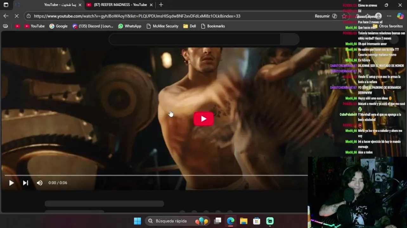Open the WhatsApp bookmark
The image size is (407, 228).
[x=130, y=26]
